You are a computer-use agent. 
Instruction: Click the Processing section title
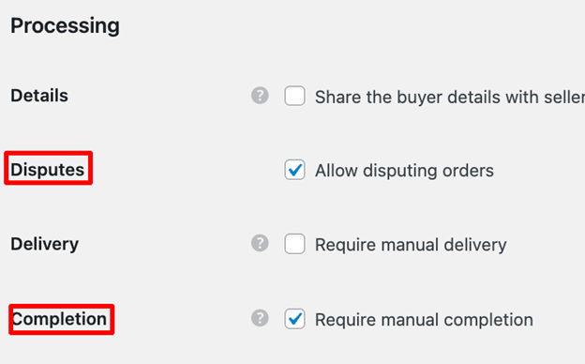coord(65,26)
